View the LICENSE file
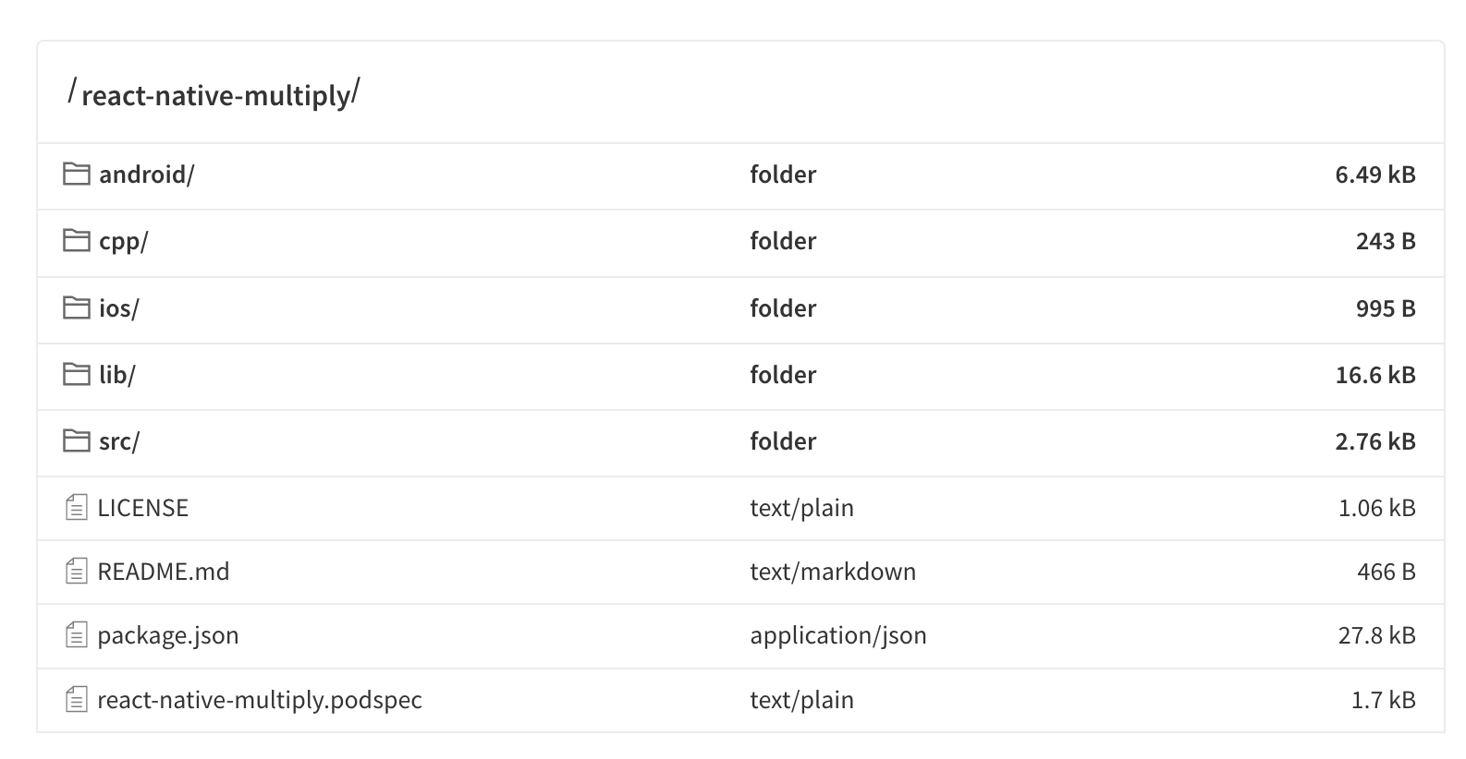The width and height of the screenshot is (1466, 759). 143,508
